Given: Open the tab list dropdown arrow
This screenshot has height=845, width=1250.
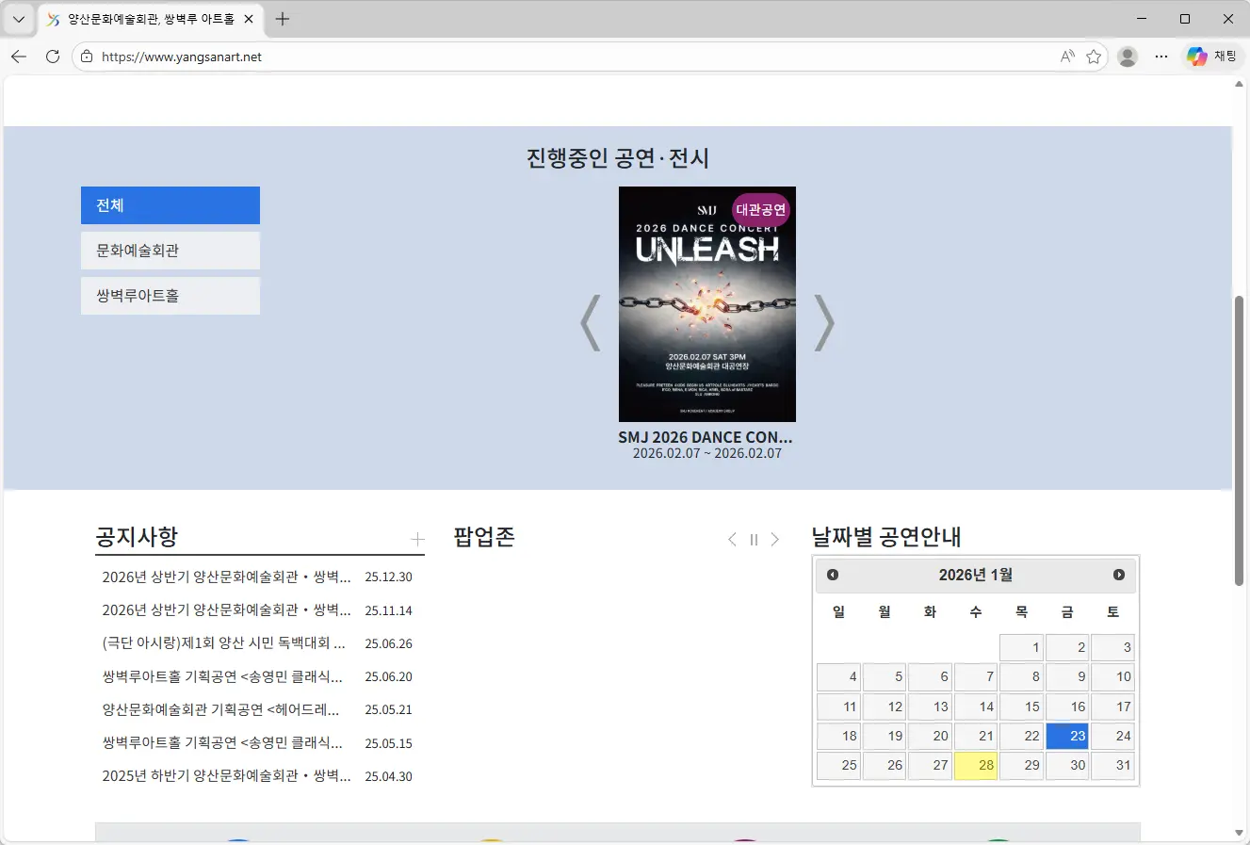Looking at the screenshot, I should [19, 19].
